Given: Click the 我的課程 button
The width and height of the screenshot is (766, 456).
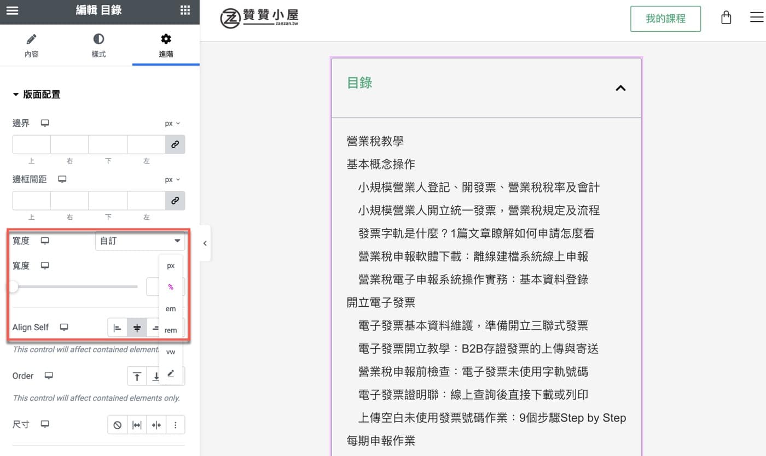Looking at the screenshot, I should 665,19.
